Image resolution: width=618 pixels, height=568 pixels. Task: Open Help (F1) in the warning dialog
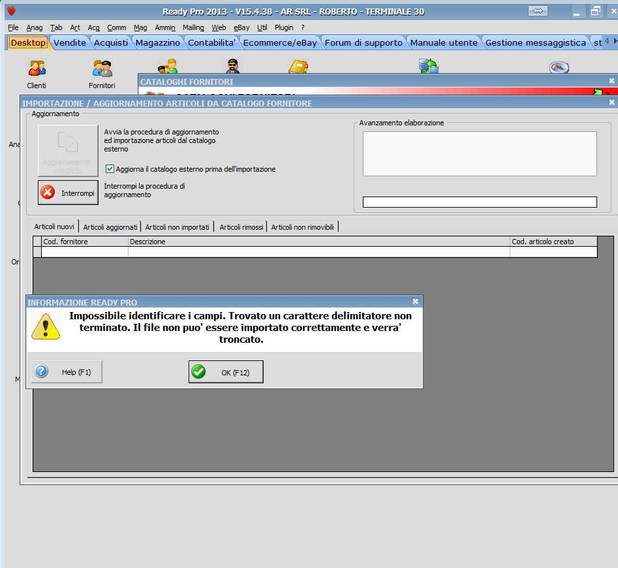click(67, 371)
